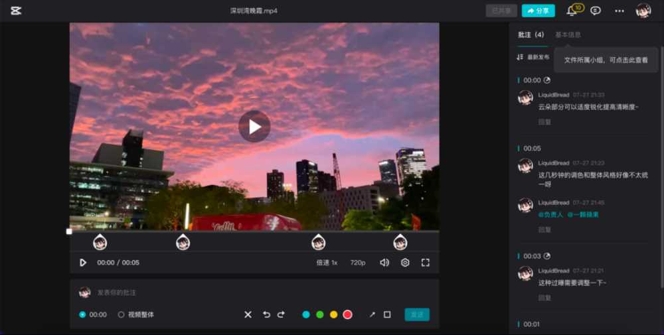Image resolution: width=664 pixels, height=335 pixels.
Task: Clear annotations with the X icon
Action: pos(248,314)
